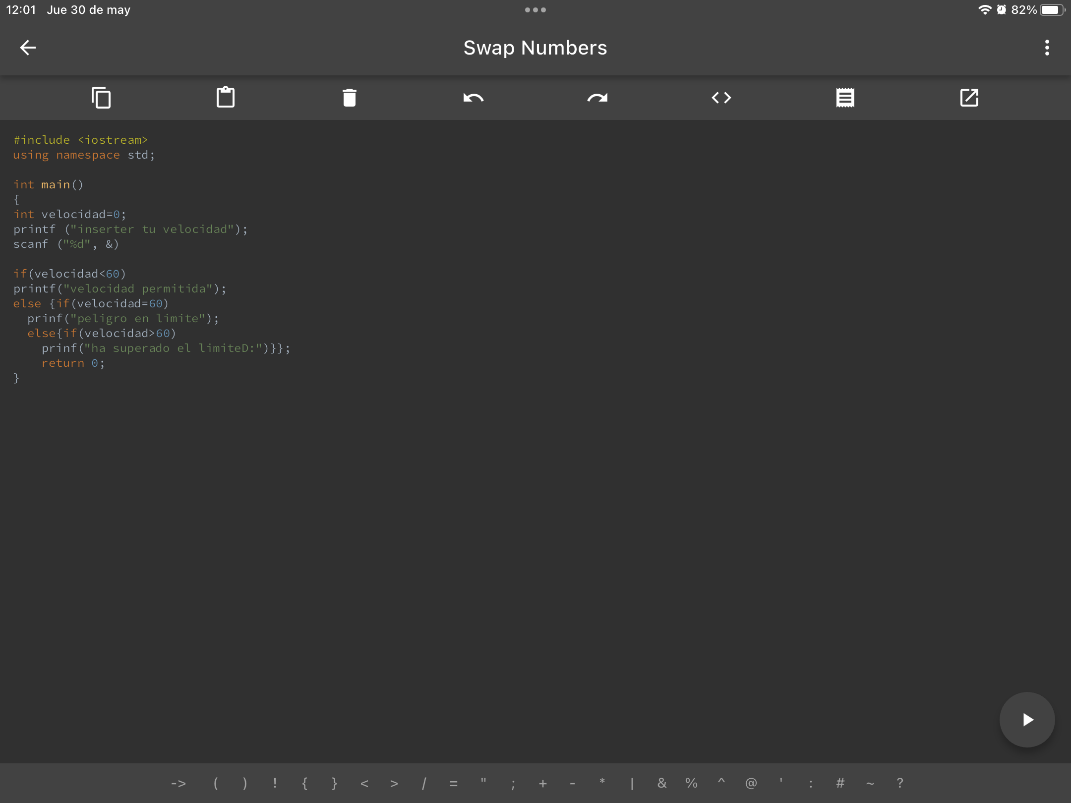This screenshot has width=1071, height=803.
Task: Insert equals sign from symbol bar
Action: 453,783
